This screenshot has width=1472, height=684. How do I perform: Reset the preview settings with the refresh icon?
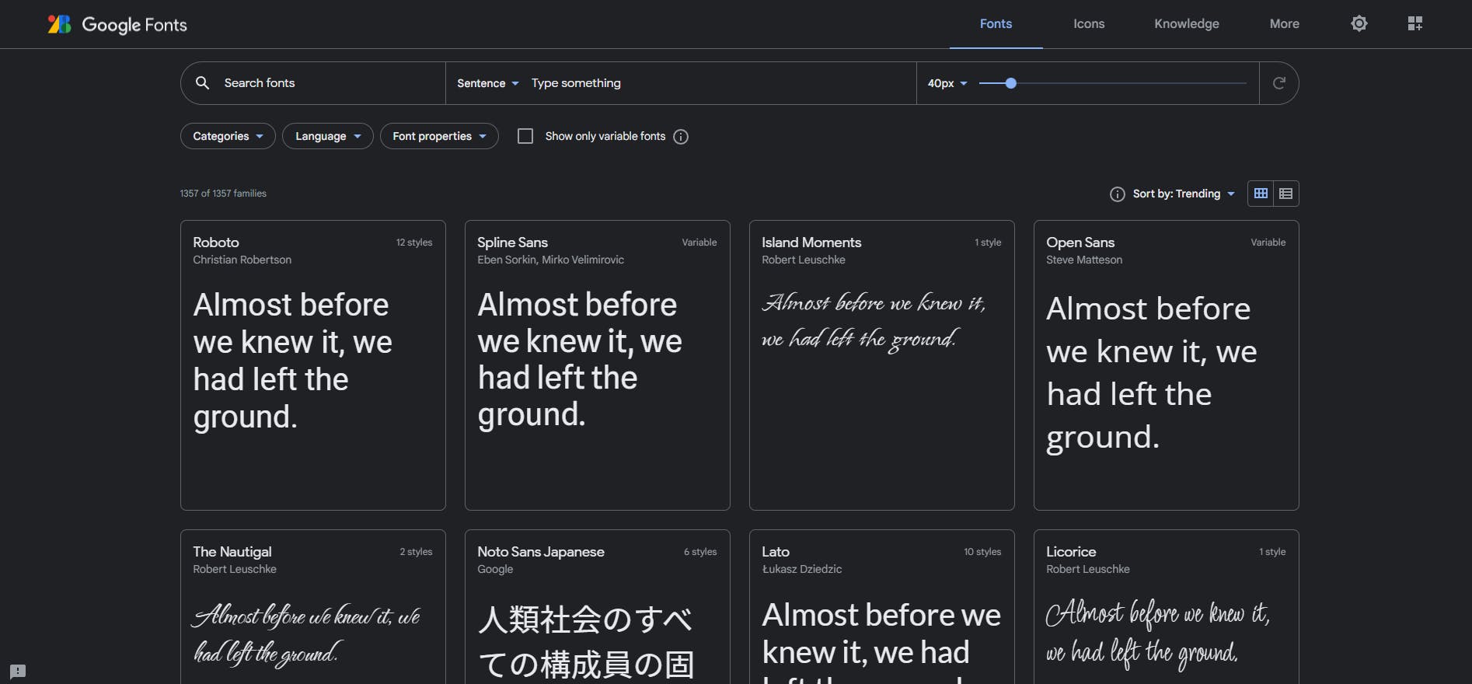[x=1278, y=83]
